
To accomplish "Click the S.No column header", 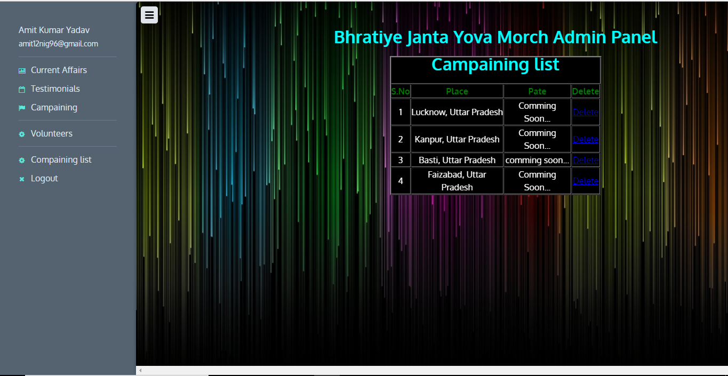I will (401, 91).
